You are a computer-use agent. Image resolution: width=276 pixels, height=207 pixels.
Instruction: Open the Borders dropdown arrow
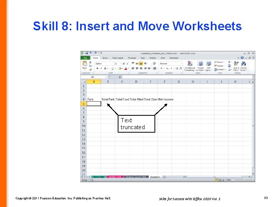coord(115,69)
